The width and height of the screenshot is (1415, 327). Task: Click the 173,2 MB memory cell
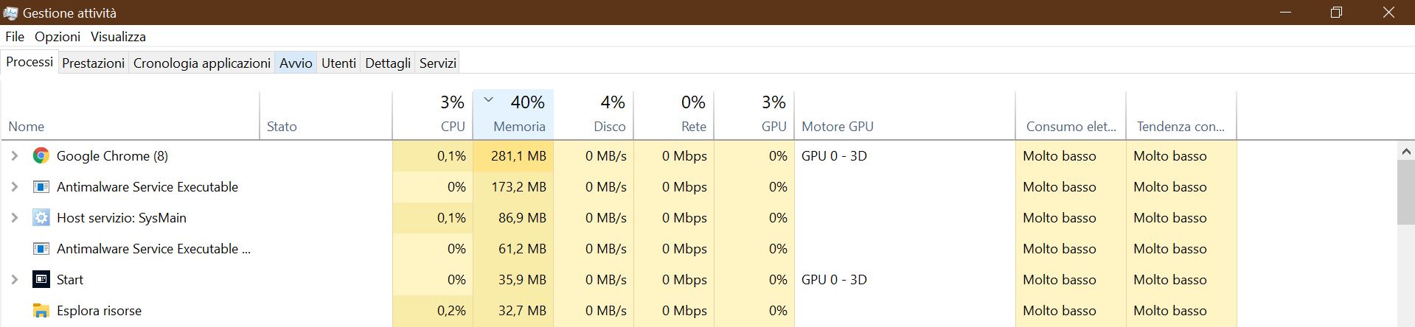(513, 186)
